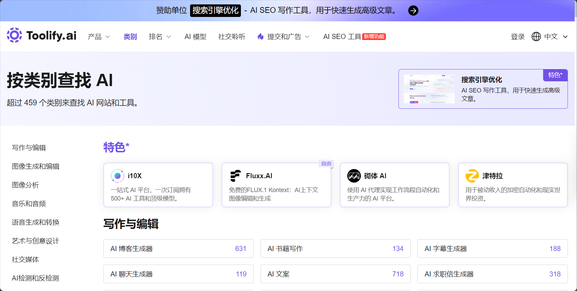Click the 自由 tag on Fluxx.AI card
This screenshot has width=577, height=291.
coord(326,164)
